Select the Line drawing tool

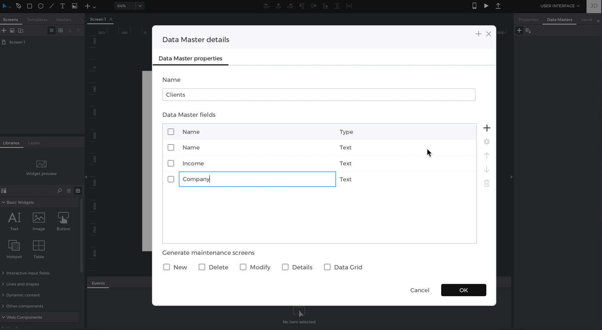51,6
